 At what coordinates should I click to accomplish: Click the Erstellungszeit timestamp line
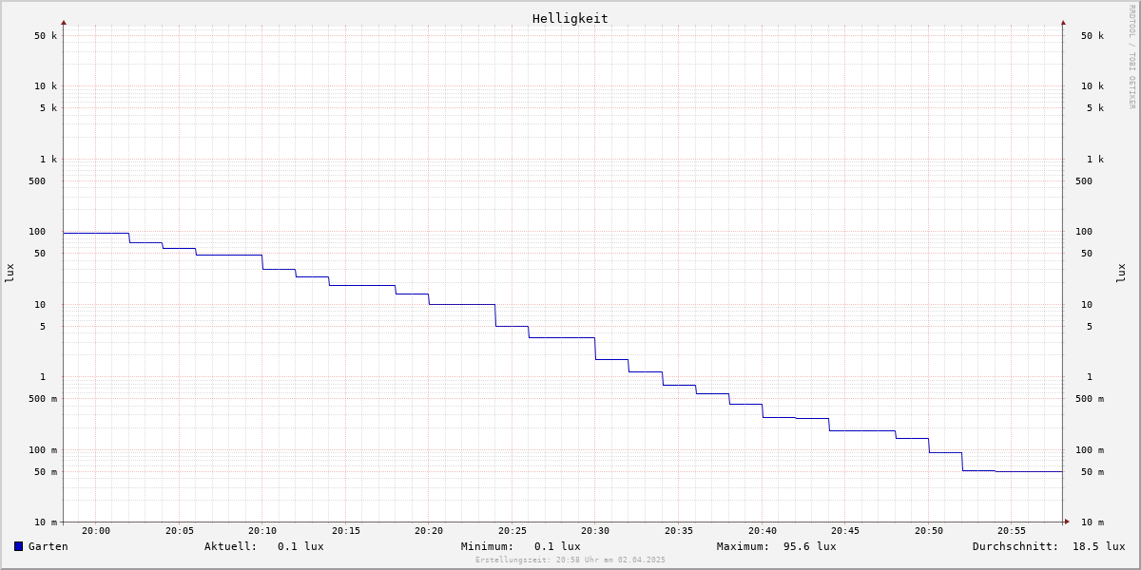[x=570, y=560]
